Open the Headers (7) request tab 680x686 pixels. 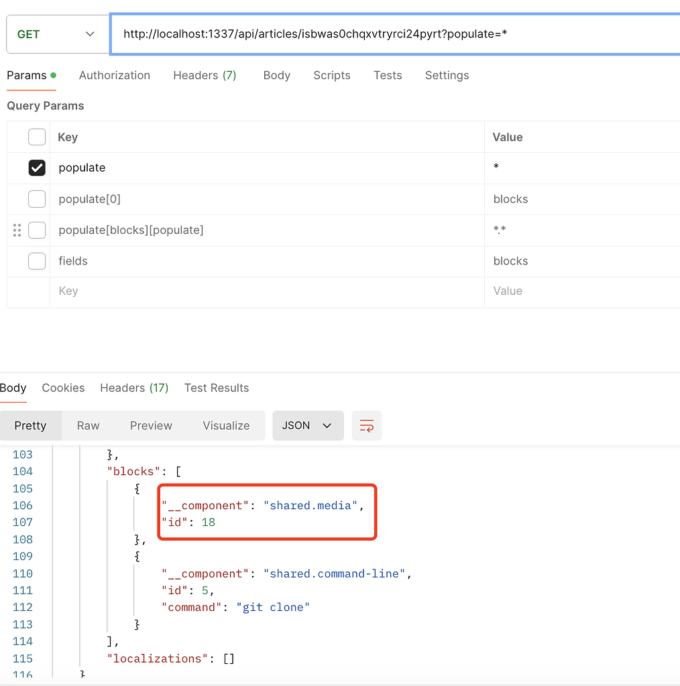click(x=205, y=75)
